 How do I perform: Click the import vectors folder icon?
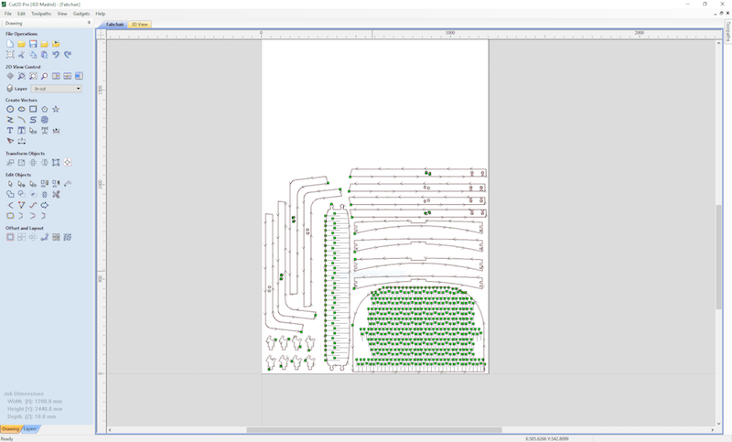(x=44, y=44)
